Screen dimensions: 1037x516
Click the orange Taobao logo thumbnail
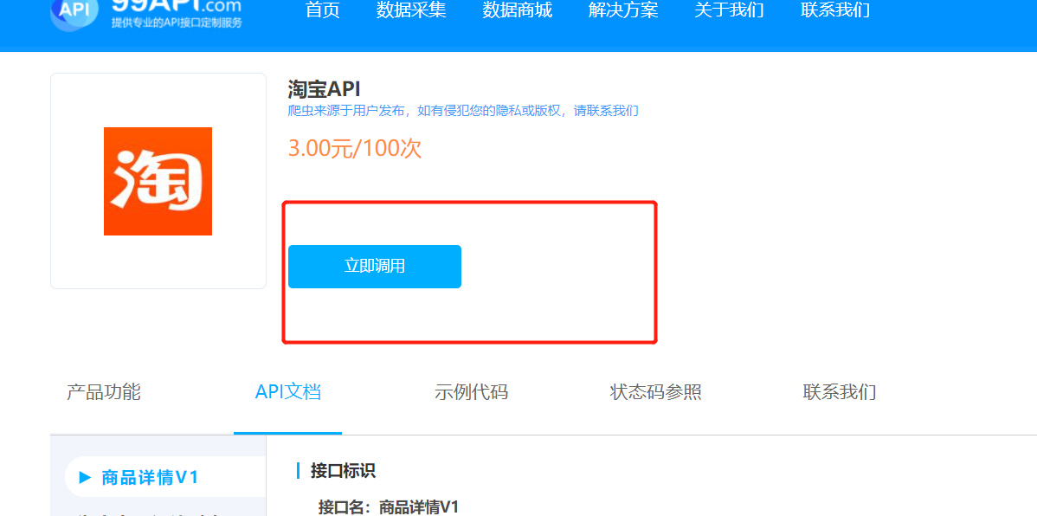[158, 181]
